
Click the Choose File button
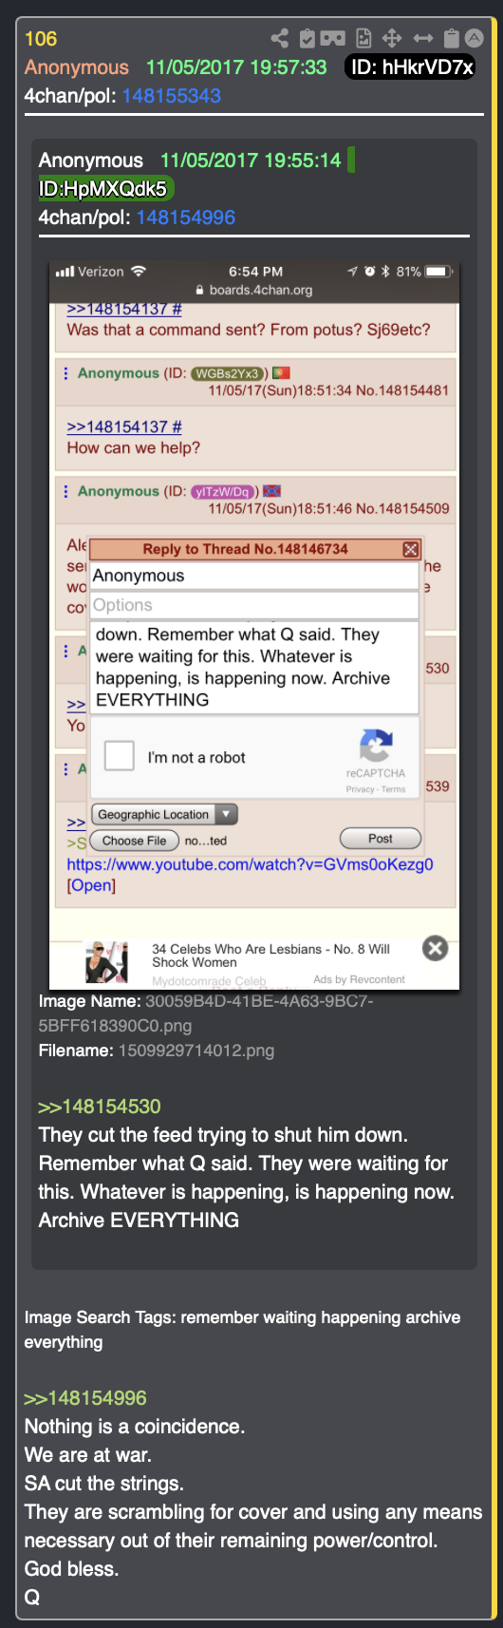pos(135,841)
